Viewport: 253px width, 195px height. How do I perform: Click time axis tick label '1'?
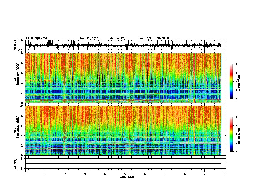(x=45, y=174)
